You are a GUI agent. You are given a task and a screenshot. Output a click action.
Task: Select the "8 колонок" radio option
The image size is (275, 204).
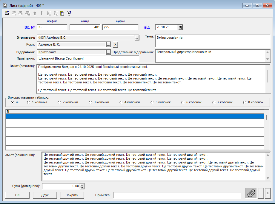coord(245,102)
